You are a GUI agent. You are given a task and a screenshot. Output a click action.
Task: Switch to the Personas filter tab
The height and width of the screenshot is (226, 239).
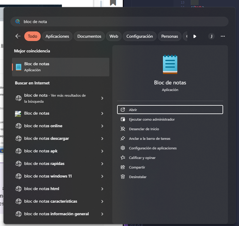tap(170, 36)
